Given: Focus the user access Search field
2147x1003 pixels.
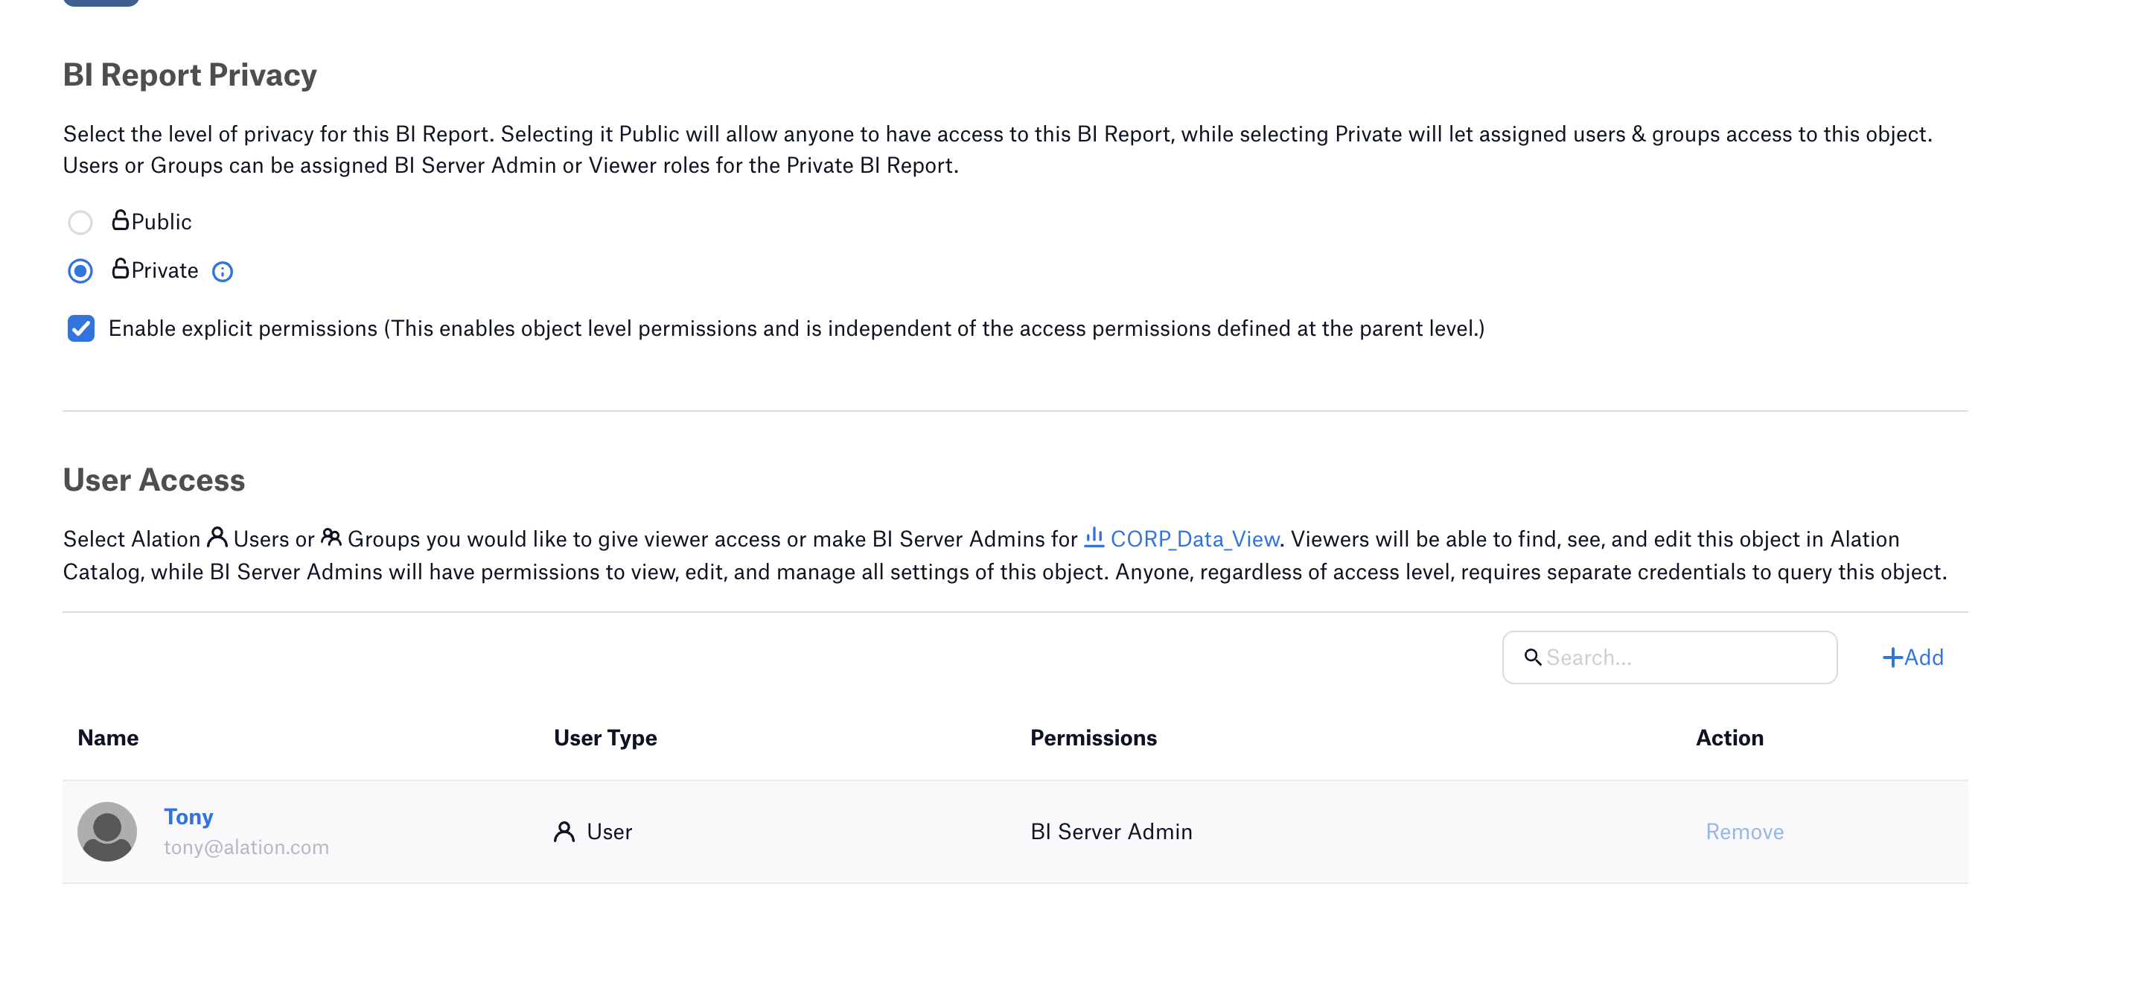Looking at the screenshot, I should [1669, 657].
